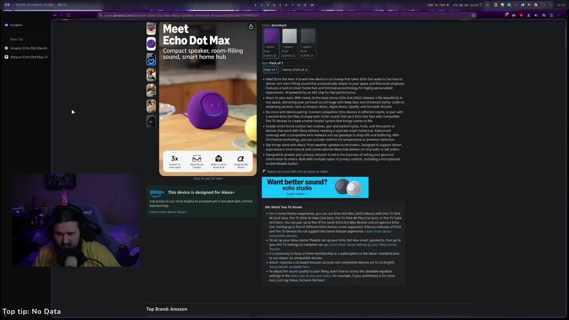Image resolution: width=569 pixels, height=320 pixels.
Task: Click the speaker volume extension icon in browser toolbar
Action: (536, 16)
